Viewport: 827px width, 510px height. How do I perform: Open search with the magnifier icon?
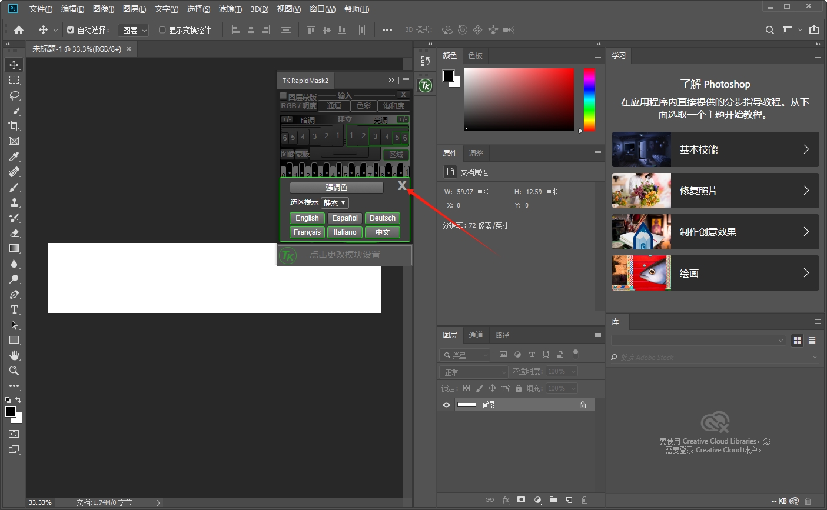(x=769, y=30)
